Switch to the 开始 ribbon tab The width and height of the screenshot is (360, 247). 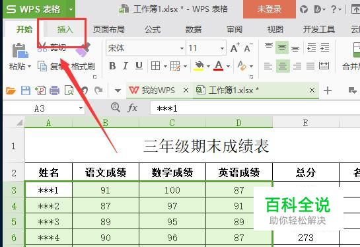coord(24,29)
